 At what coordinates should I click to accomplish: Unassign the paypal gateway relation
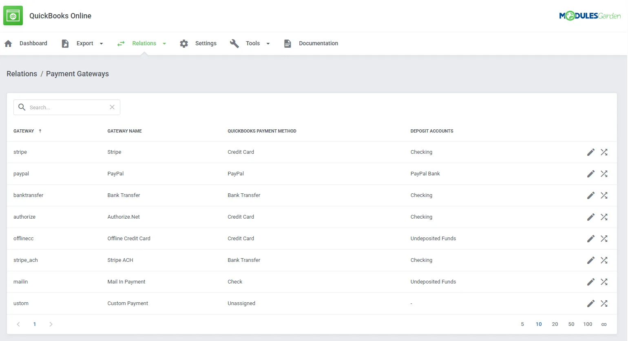coord(604,174)
